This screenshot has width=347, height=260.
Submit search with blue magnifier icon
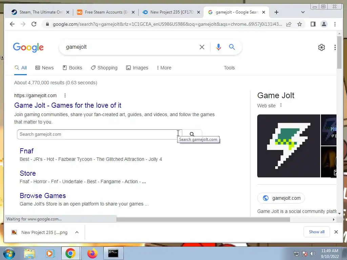pyautogui.click(x=232, y=47)
